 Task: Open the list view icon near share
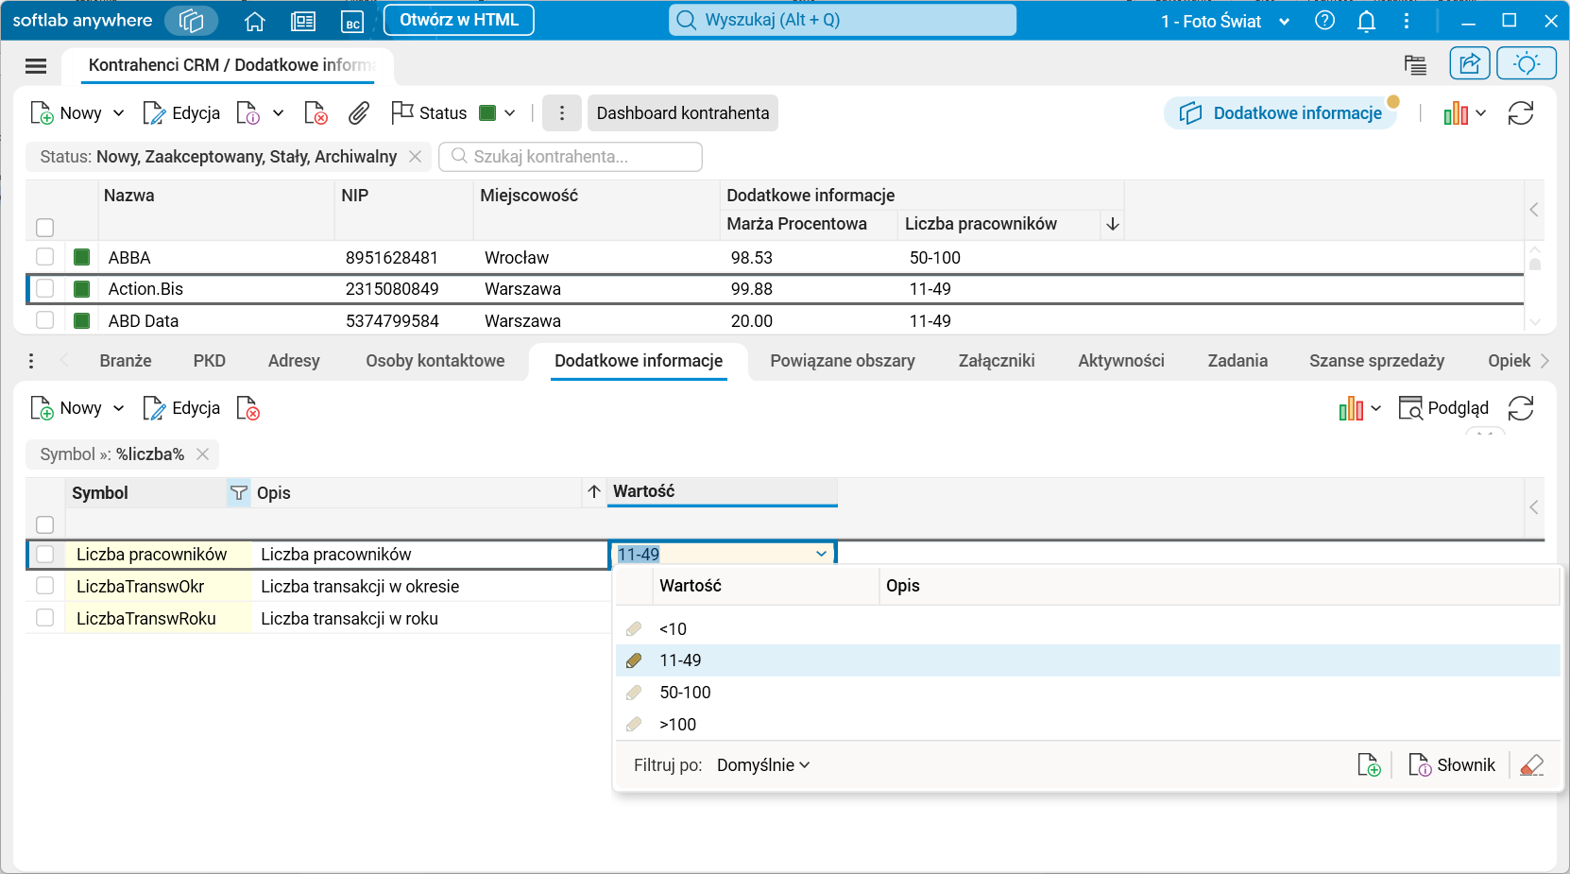(x=1415, y=64)
